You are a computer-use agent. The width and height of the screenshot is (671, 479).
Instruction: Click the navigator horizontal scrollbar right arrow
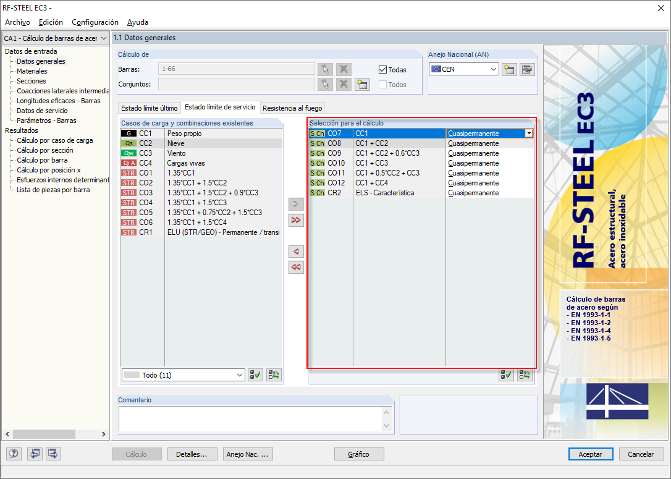[104, 434]
